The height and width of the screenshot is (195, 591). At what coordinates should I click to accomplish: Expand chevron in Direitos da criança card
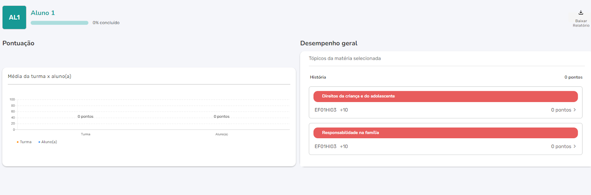coord(575,110)
